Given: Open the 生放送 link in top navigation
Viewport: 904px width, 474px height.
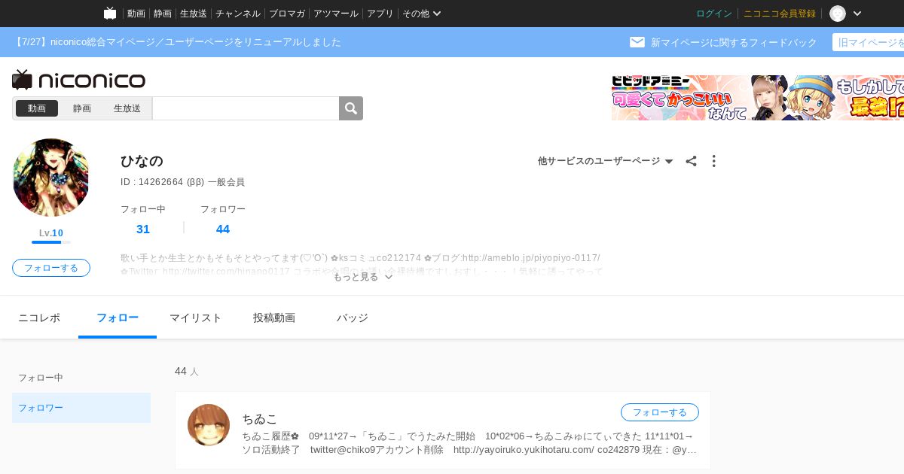Looking at the screenshot, I should [x=194, y=14].
